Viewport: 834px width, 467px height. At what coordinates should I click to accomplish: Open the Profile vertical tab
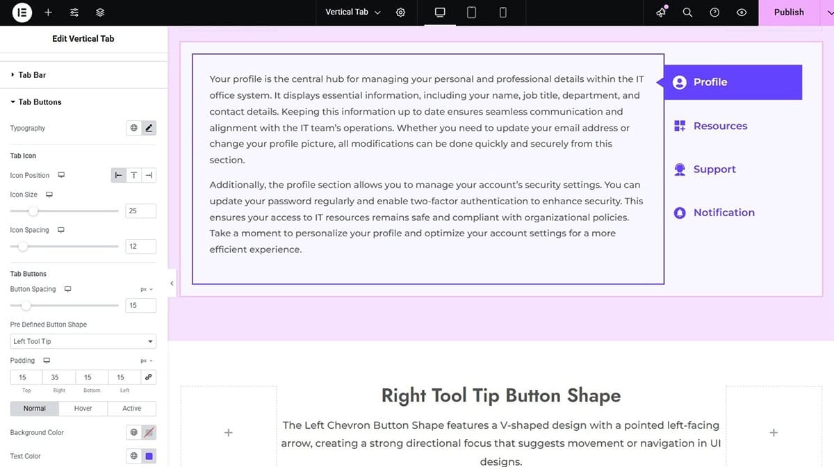(x=733, y=82)
